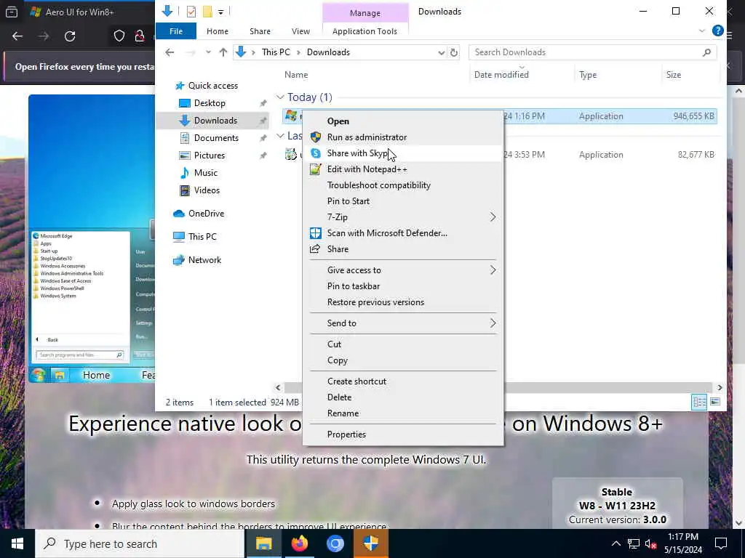Click the Up one level arrow
The image size is (745, 558).
[x=223, y=52]
